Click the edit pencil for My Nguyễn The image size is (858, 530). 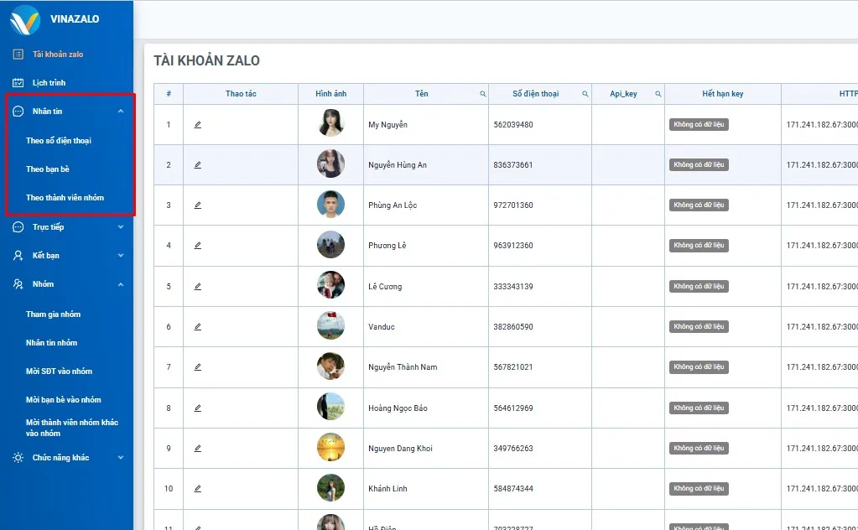198,125
